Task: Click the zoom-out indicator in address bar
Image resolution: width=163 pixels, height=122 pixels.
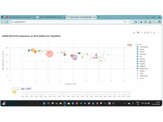Action: pyautogui.click(x=125, y=22)
